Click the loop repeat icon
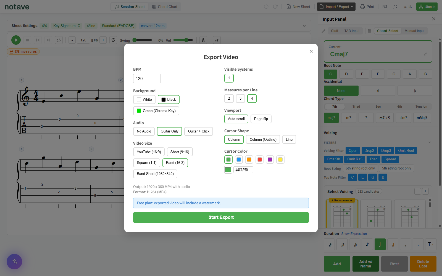 [x=59, y=40]
